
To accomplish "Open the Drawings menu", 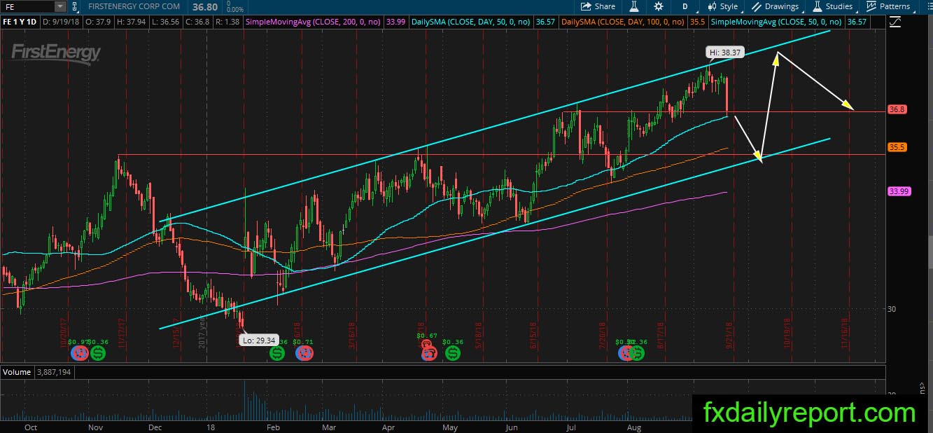I will tap(776, 6).
